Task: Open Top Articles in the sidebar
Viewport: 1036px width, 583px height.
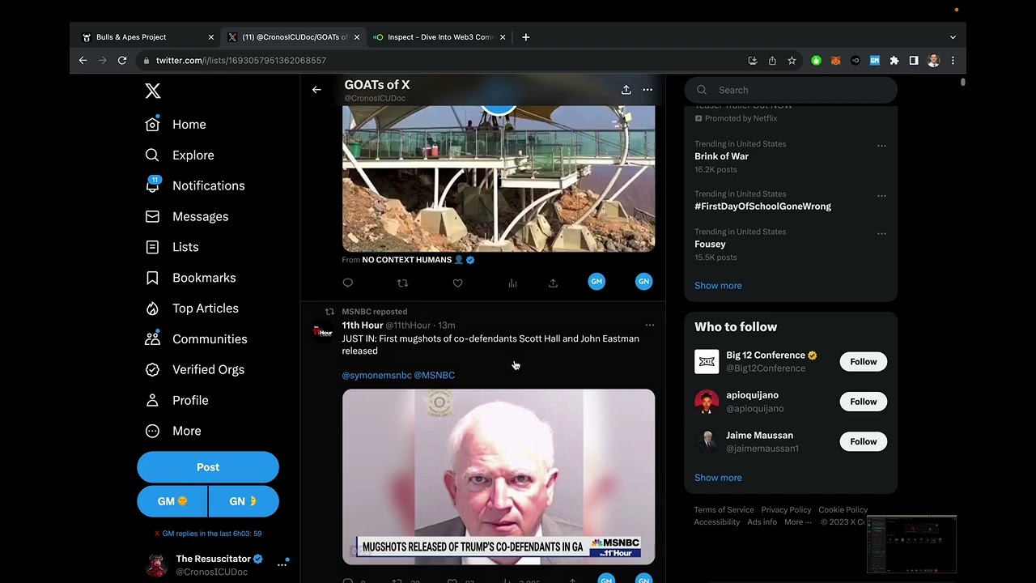Action: click(191, 309)
